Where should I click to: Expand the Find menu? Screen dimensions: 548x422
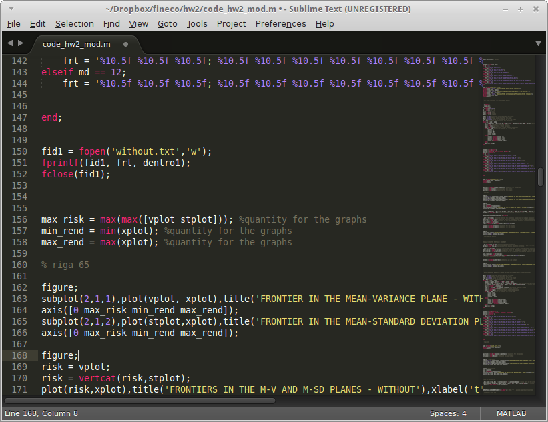[x=111, y=23]
